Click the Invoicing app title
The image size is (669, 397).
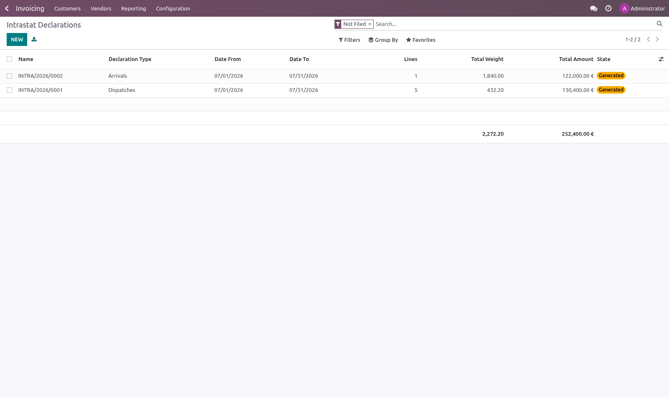coord(30,8)
